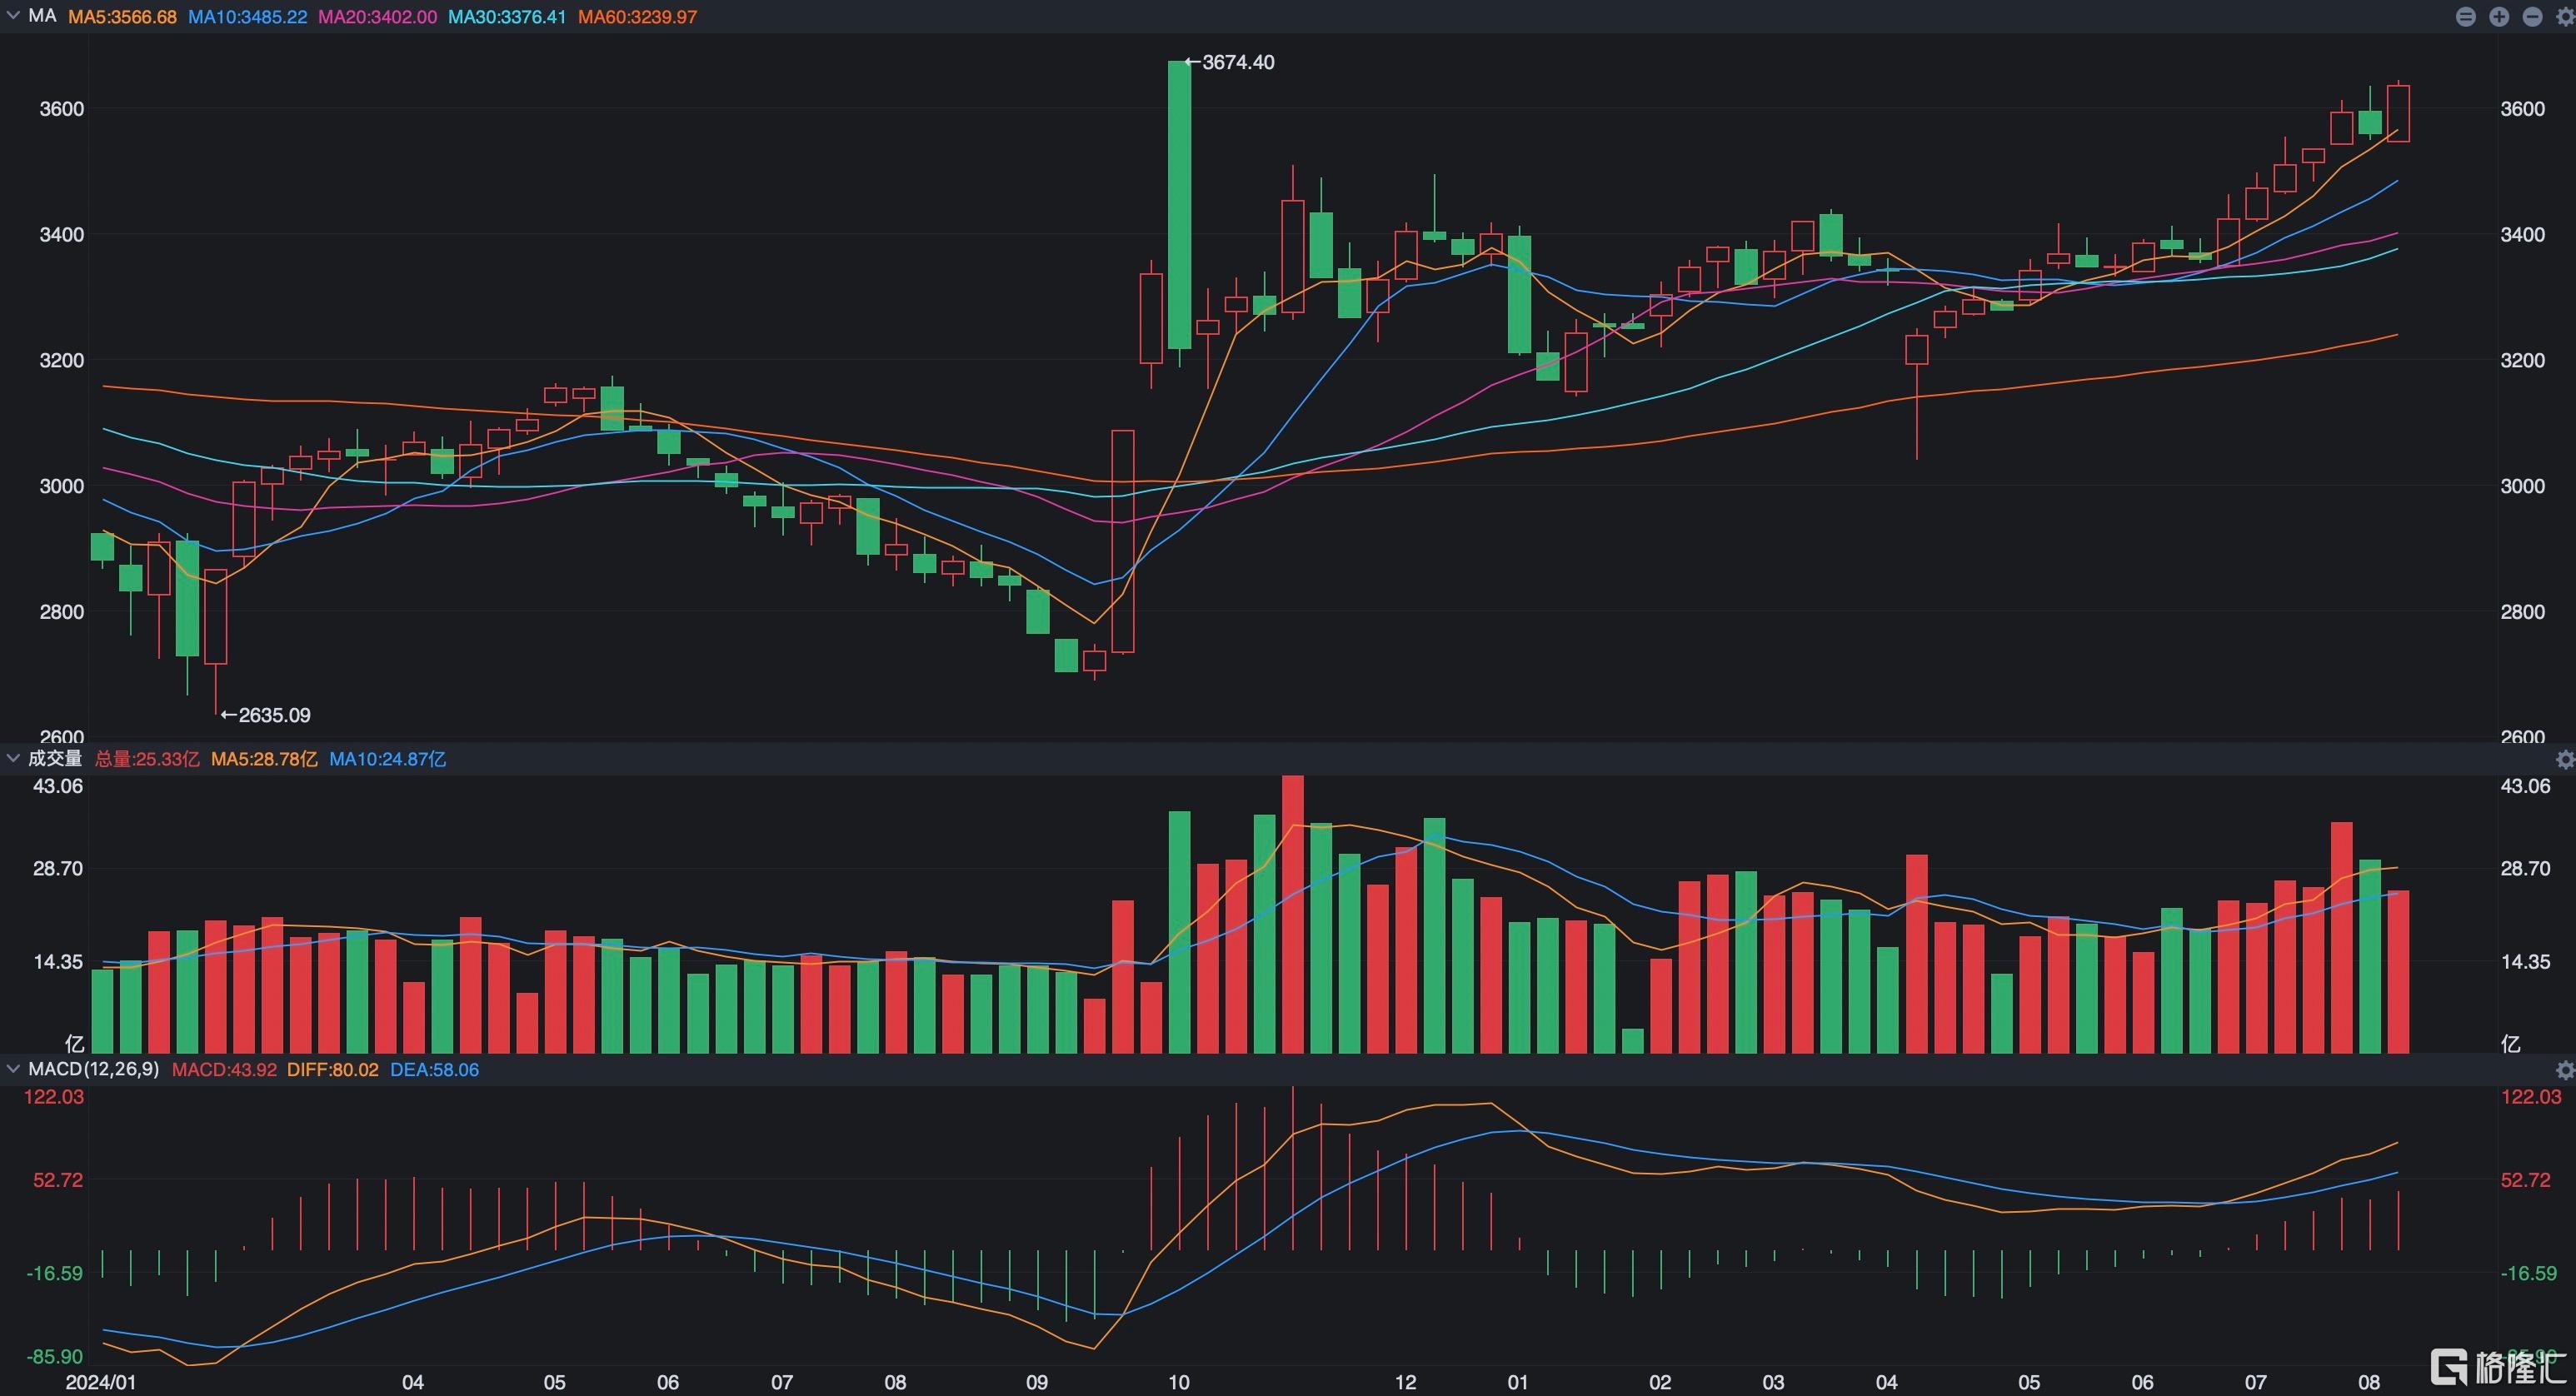The image size is (2576, 1396).
Task: Click the MACD(12,26,9) indicator label
Action: tap(94, 1069)
